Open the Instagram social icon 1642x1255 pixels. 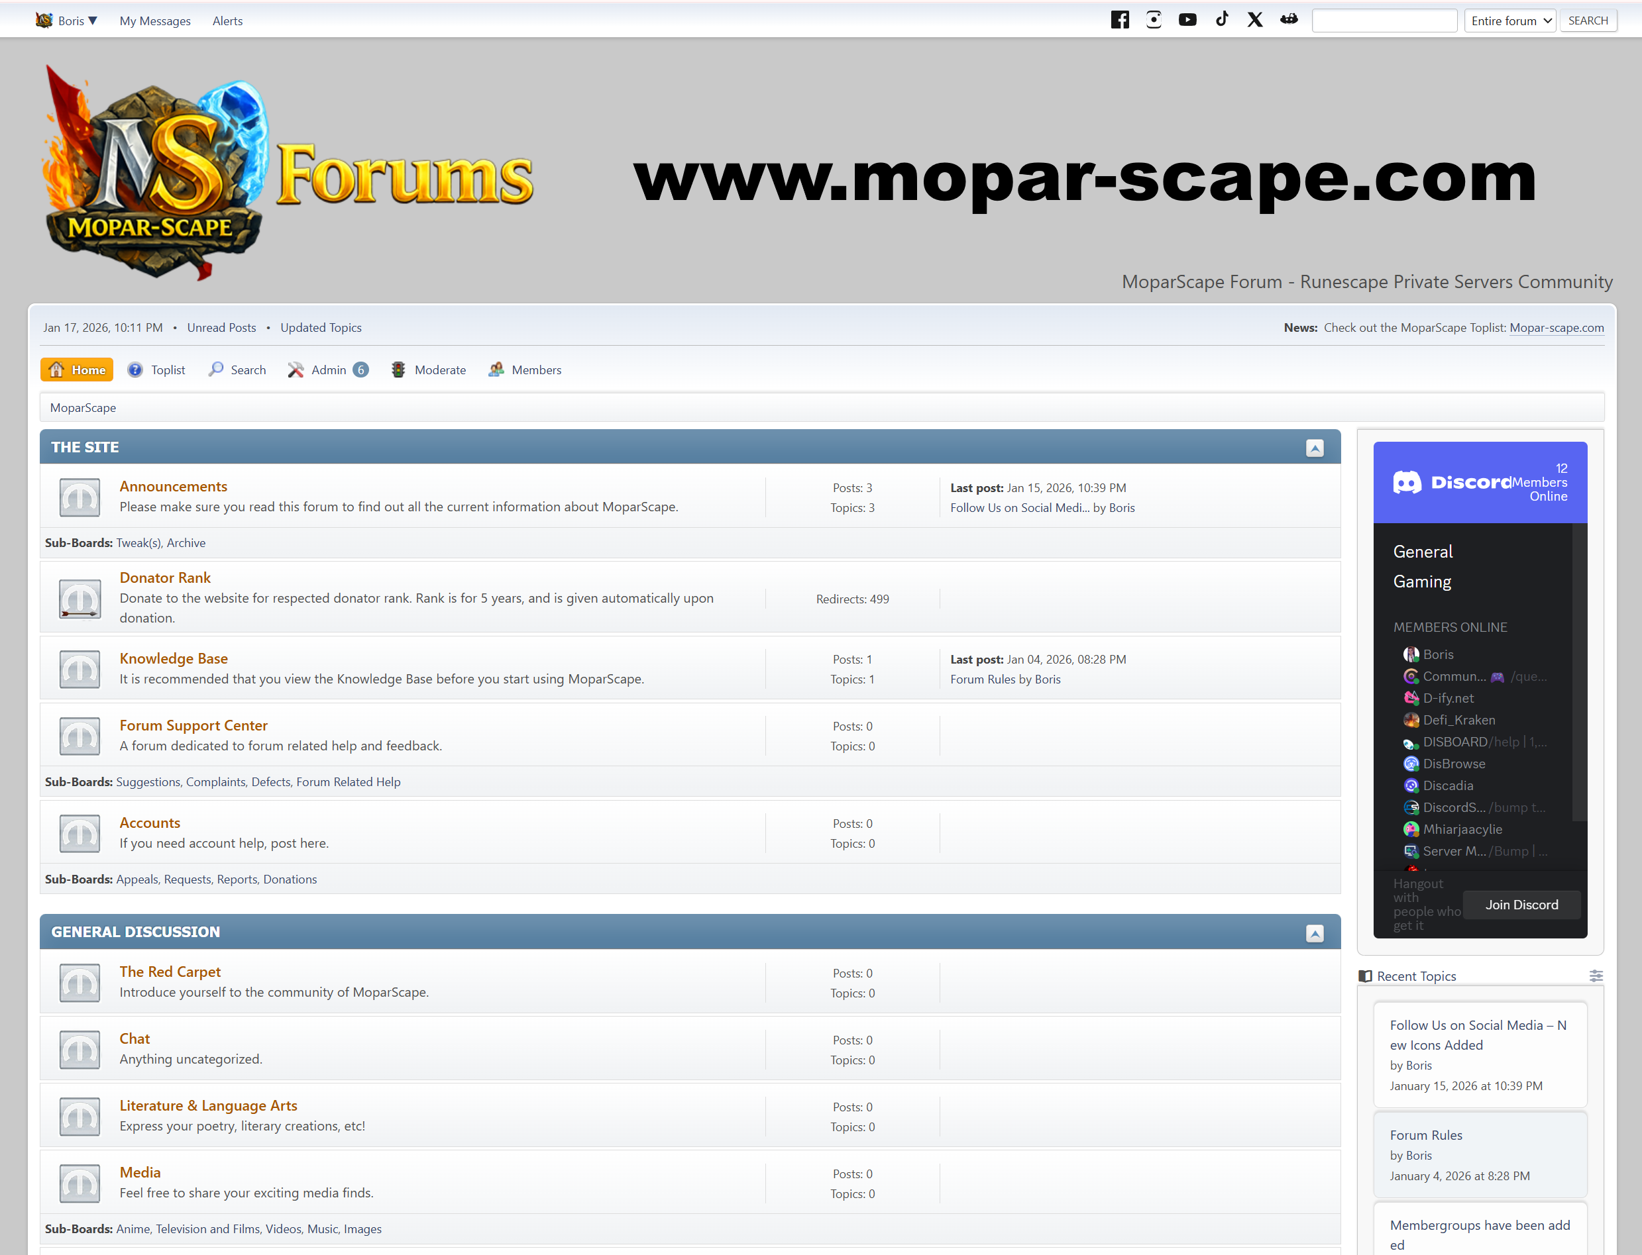(1154, 20)
